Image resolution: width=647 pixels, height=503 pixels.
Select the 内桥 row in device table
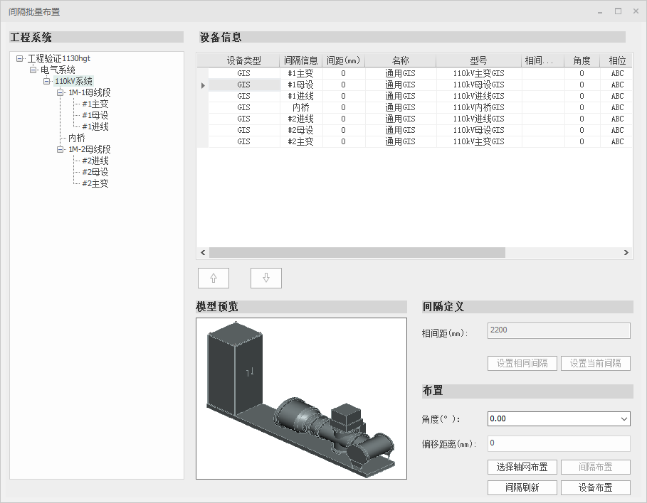click(x=300, y=107)
